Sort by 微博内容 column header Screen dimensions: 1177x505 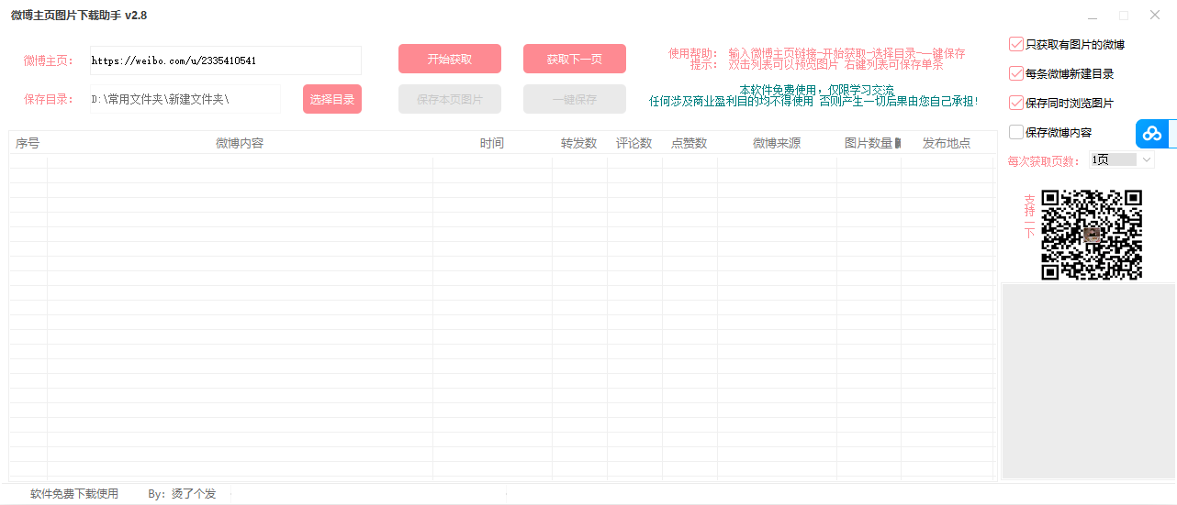240,143
